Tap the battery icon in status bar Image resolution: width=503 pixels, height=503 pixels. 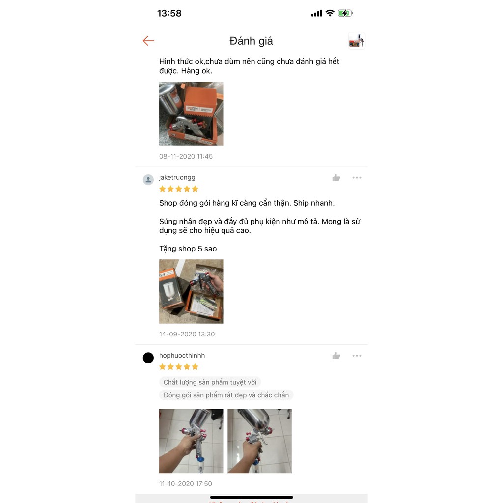pyautogui.click(x=345, y=13)
